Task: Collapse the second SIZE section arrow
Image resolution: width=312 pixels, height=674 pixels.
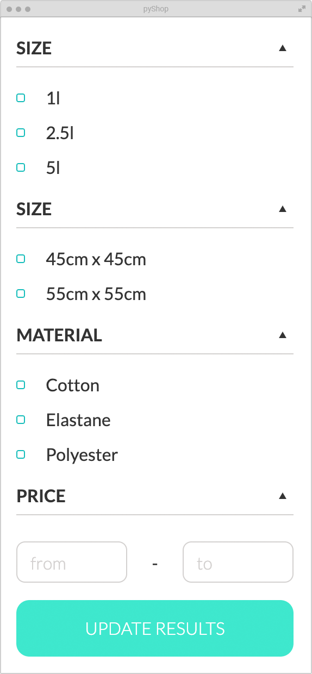Action: click(x=282, y=209)
